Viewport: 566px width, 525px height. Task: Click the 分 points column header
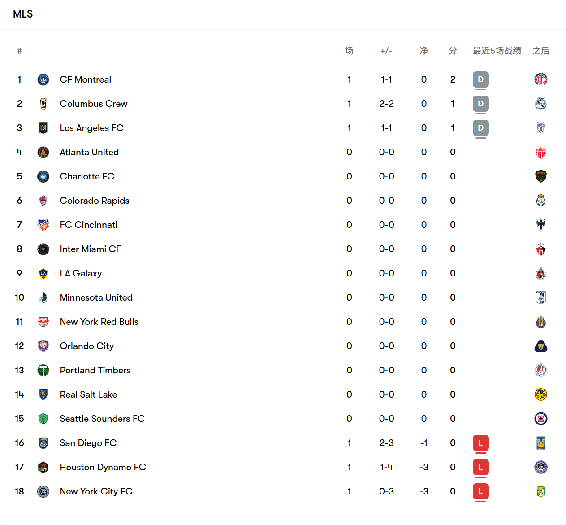(x=453, y=51)
